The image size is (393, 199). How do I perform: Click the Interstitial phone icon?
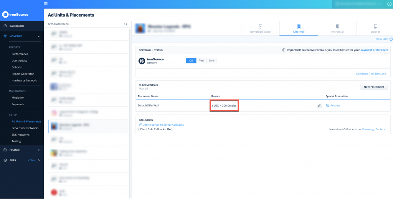coord(337,27)
